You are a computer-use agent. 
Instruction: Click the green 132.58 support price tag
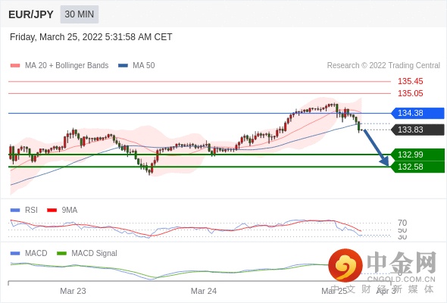click(x=417, y=167)
